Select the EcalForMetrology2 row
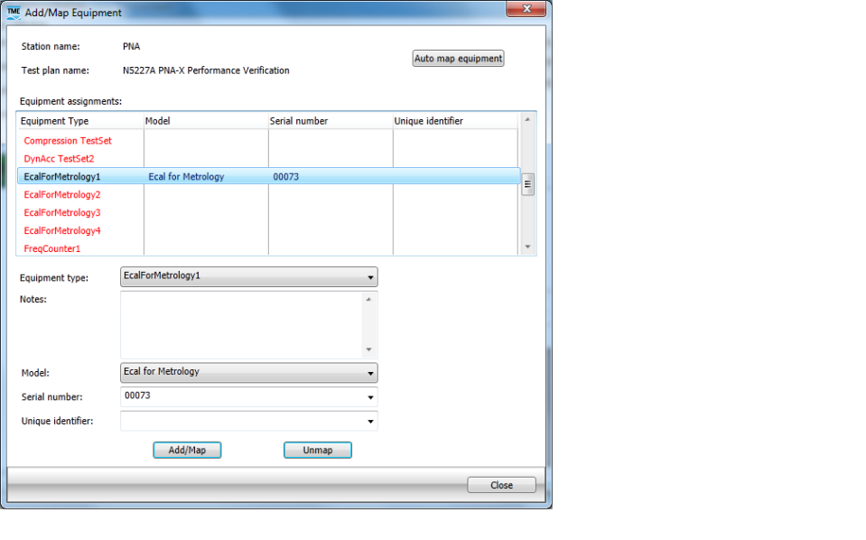Viewport: 866px width, 540px height. [x=62, y=195]
